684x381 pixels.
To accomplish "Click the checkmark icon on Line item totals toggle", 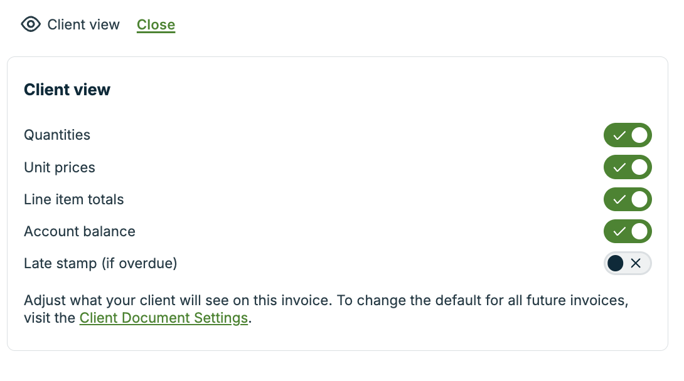I will click(x=619, y=199).
